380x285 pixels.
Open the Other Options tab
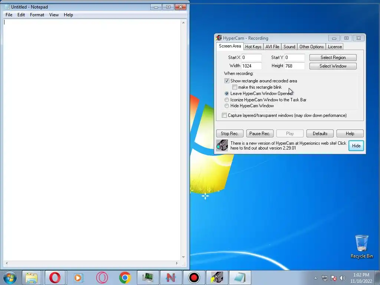311,47
